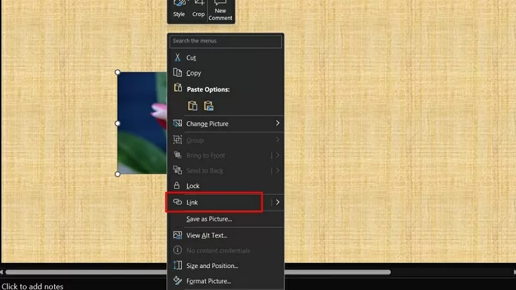Screen dimensions: 516x290
Task: Select the paste as picture icon
Action: (208, 106)
